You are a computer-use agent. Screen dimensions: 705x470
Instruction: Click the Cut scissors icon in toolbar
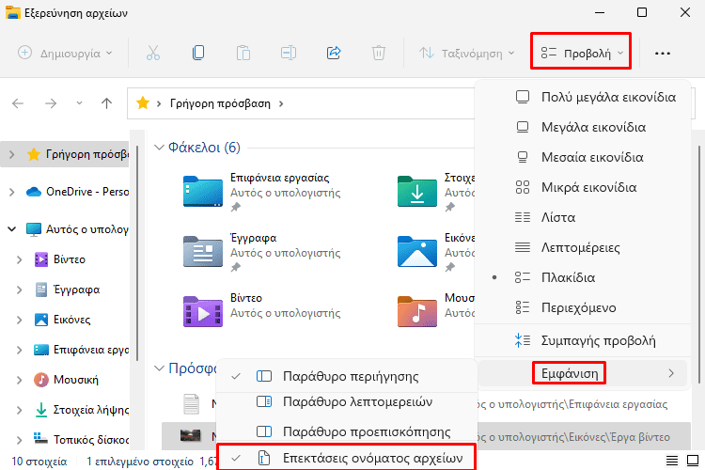pyautogui.click(x=153, y=54)
